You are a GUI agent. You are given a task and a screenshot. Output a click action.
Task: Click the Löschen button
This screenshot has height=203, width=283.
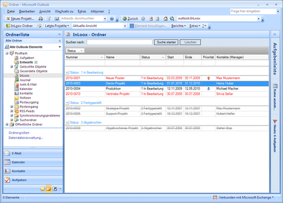click(x=190, y=42)
